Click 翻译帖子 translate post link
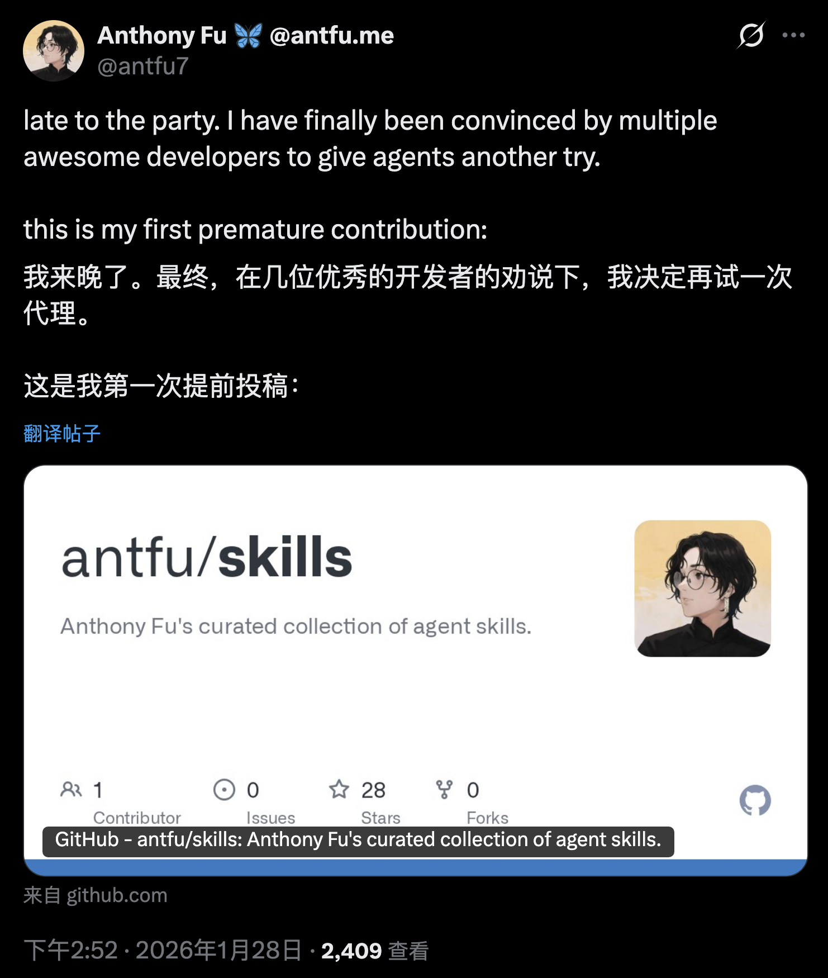 tap(62, 433)
